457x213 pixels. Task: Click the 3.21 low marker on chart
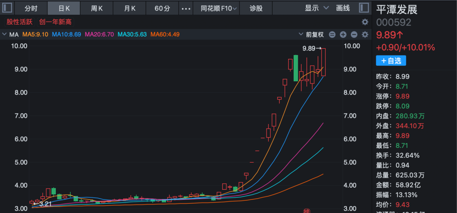click(x=42, y=204)
